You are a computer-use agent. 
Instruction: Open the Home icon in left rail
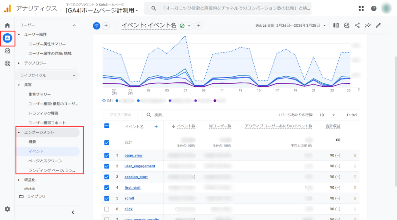7,25
